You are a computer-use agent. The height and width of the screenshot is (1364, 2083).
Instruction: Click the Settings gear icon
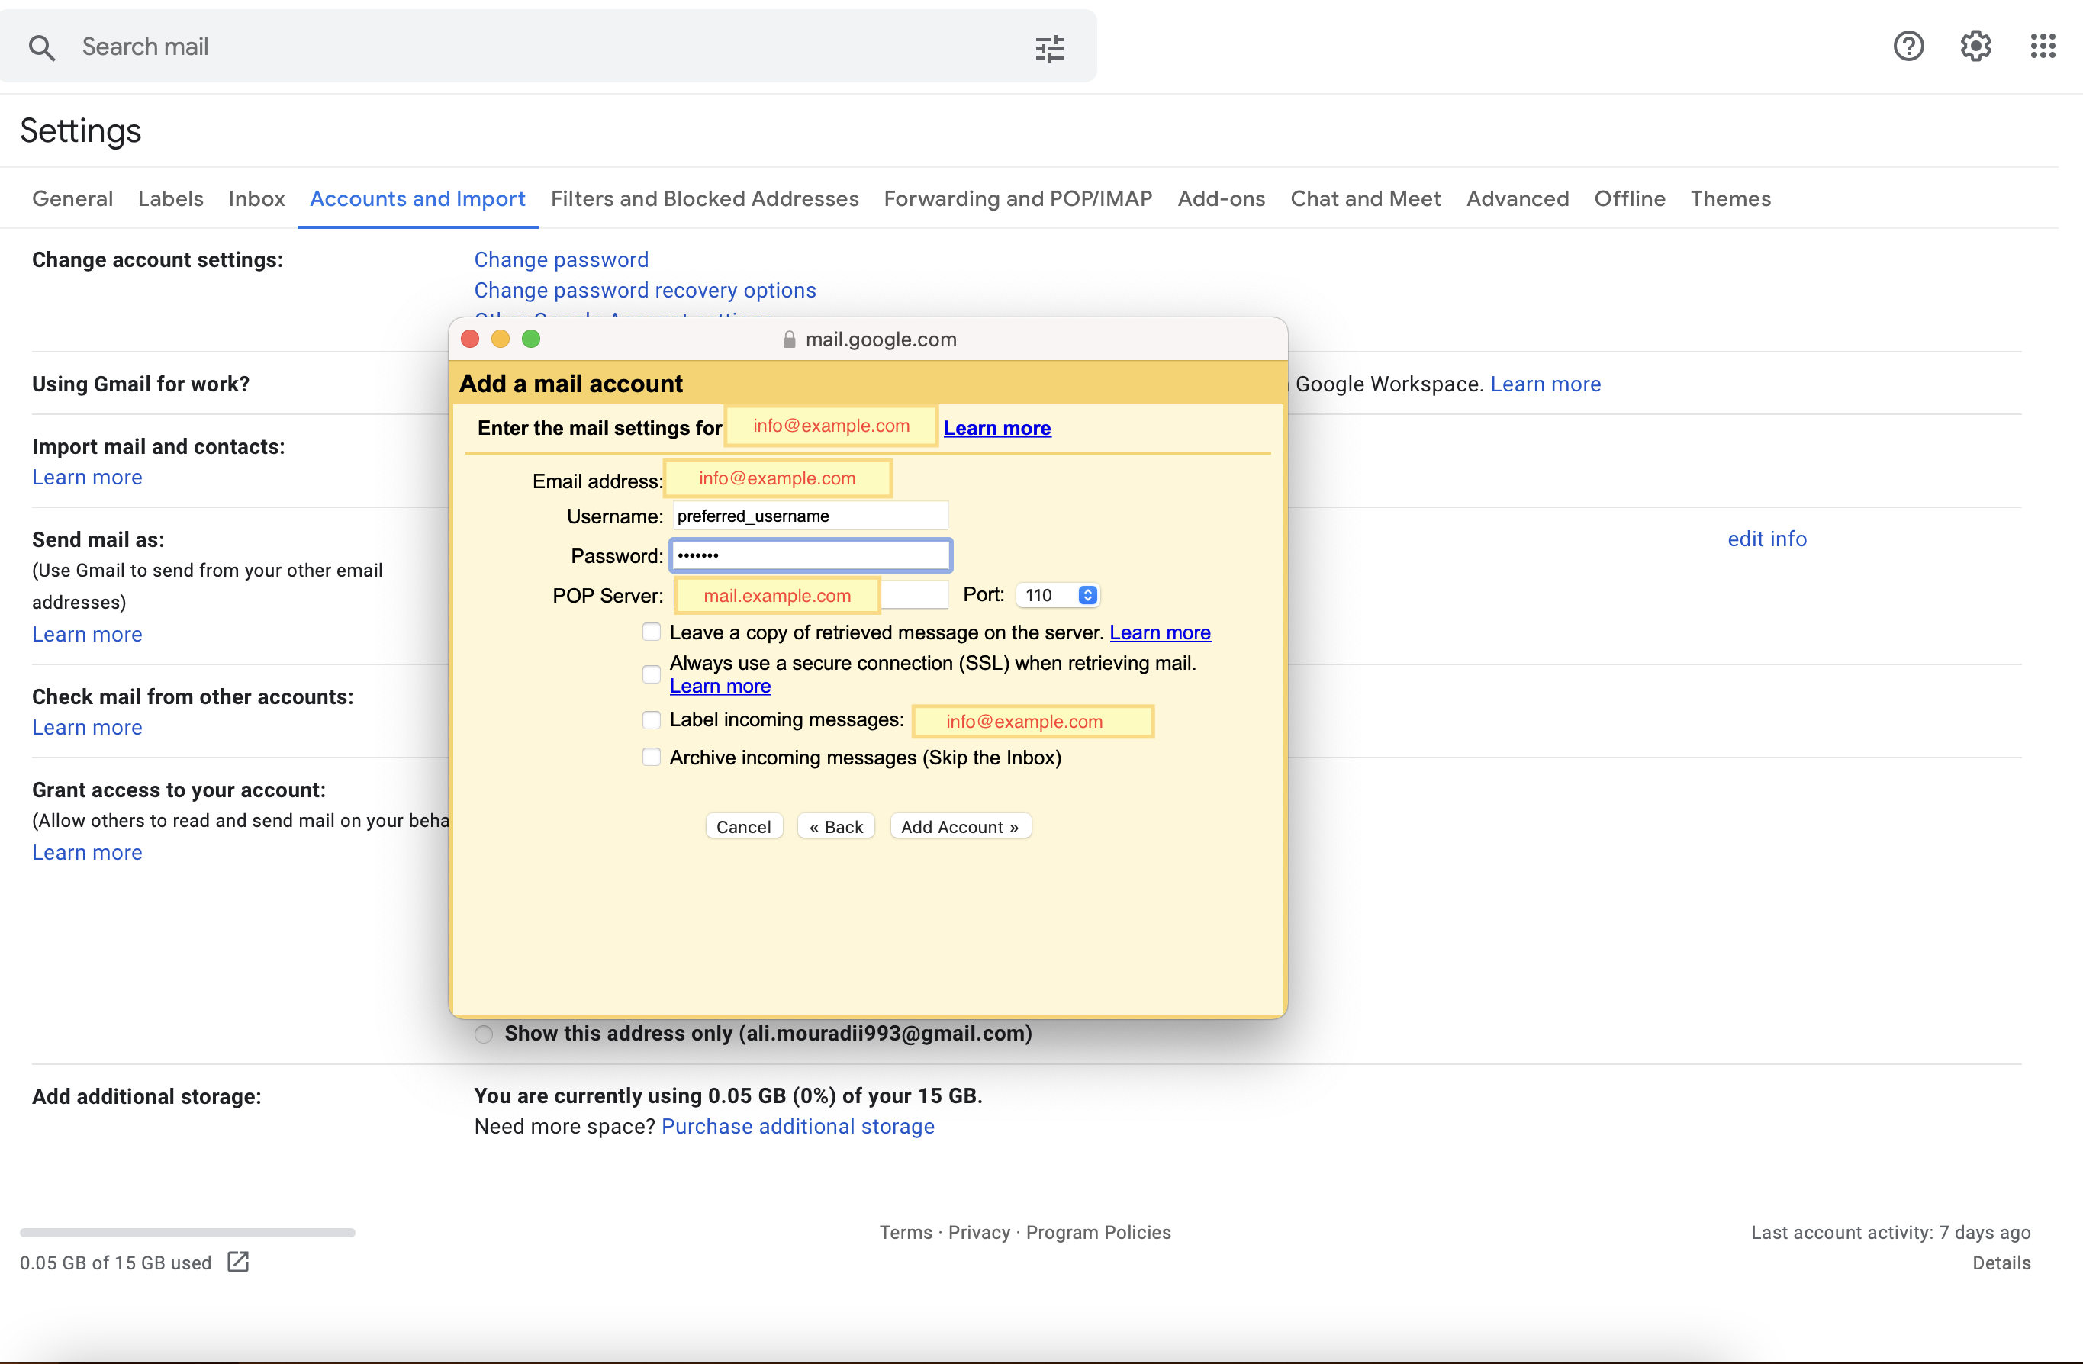[x=1975, y=47]
